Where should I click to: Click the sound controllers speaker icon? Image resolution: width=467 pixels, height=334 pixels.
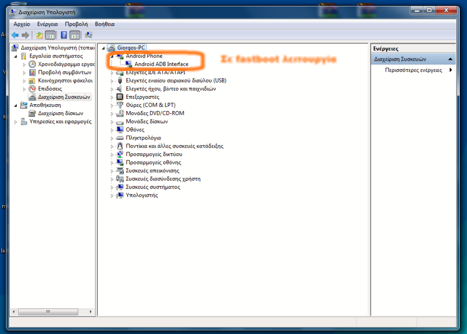coord(120,89)
